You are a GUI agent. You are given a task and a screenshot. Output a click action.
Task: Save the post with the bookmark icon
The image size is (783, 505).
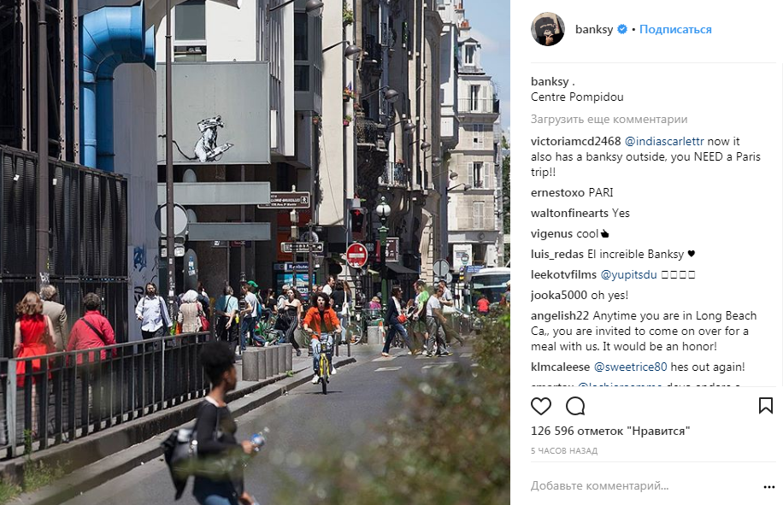point(766,406)
